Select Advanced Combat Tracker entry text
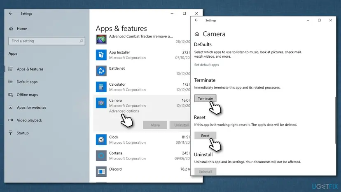 141,36
